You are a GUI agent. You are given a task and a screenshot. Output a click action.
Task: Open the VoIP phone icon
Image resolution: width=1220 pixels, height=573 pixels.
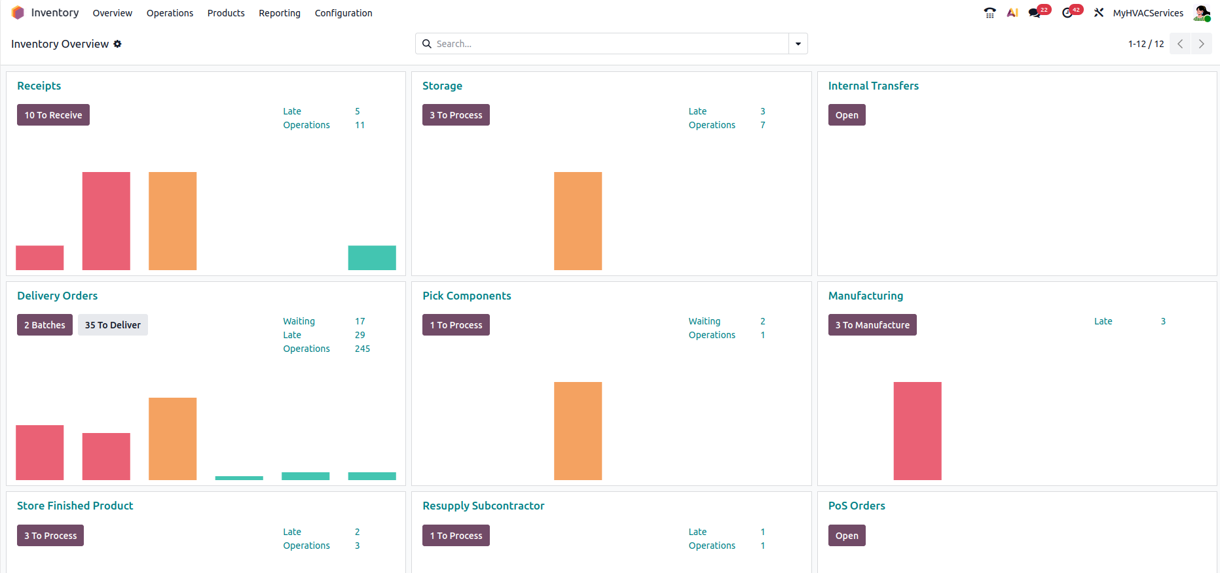coord(989,12)
